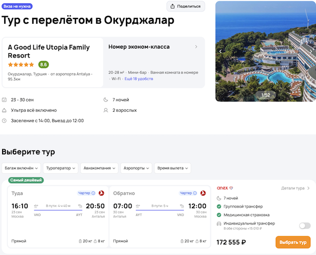Click the calendar icon beside 23 - 30 сен
The image size is (316, 255).
point(5,100)
